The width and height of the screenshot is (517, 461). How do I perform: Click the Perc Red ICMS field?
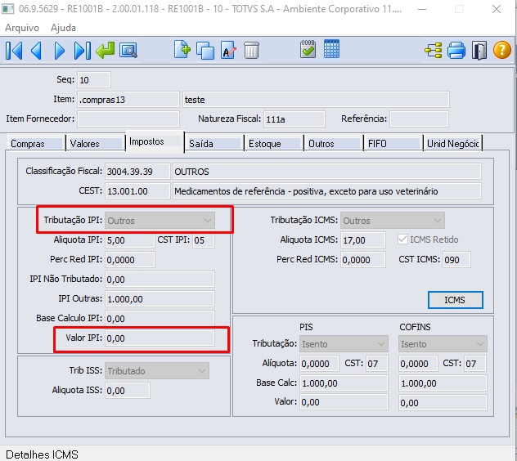coord(363,259)
